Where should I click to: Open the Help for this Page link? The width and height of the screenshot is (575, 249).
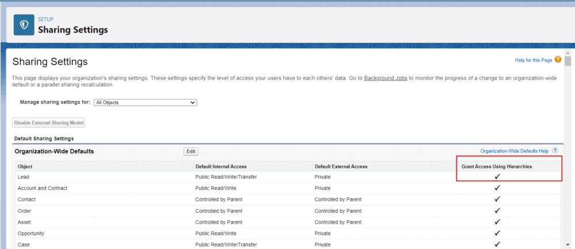tap(534, 60)
